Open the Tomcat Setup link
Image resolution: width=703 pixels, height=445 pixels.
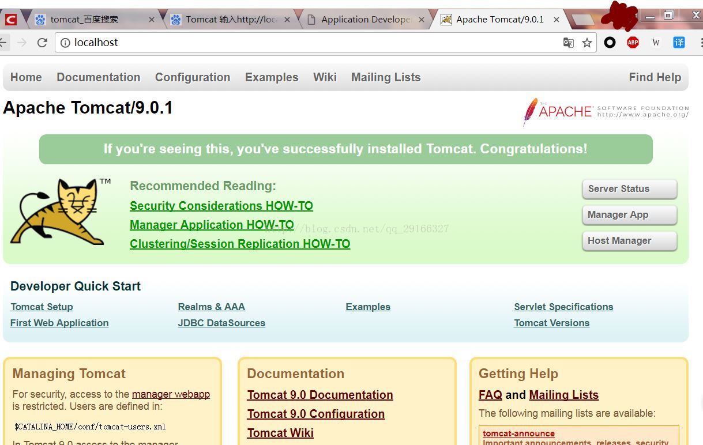click(x=42, y=307)
